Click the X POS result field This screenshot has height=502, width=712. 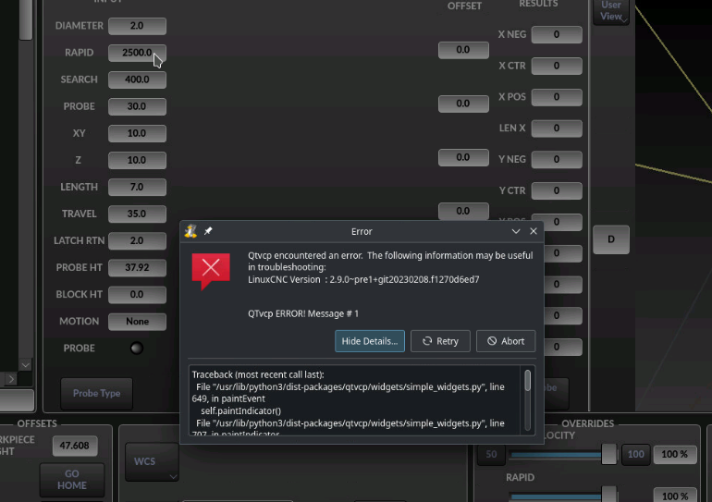click(557, 97)
